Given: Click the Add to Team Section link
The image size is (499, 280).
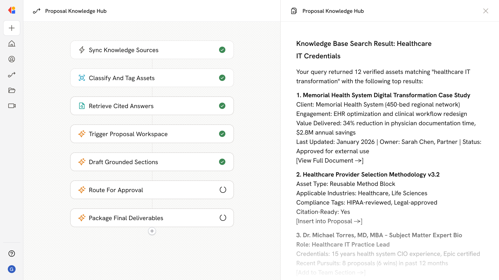Looking at the screenshot, I should point(331,272).
